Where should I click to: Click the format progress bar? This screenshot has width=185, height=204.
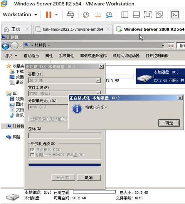[64, 165]
